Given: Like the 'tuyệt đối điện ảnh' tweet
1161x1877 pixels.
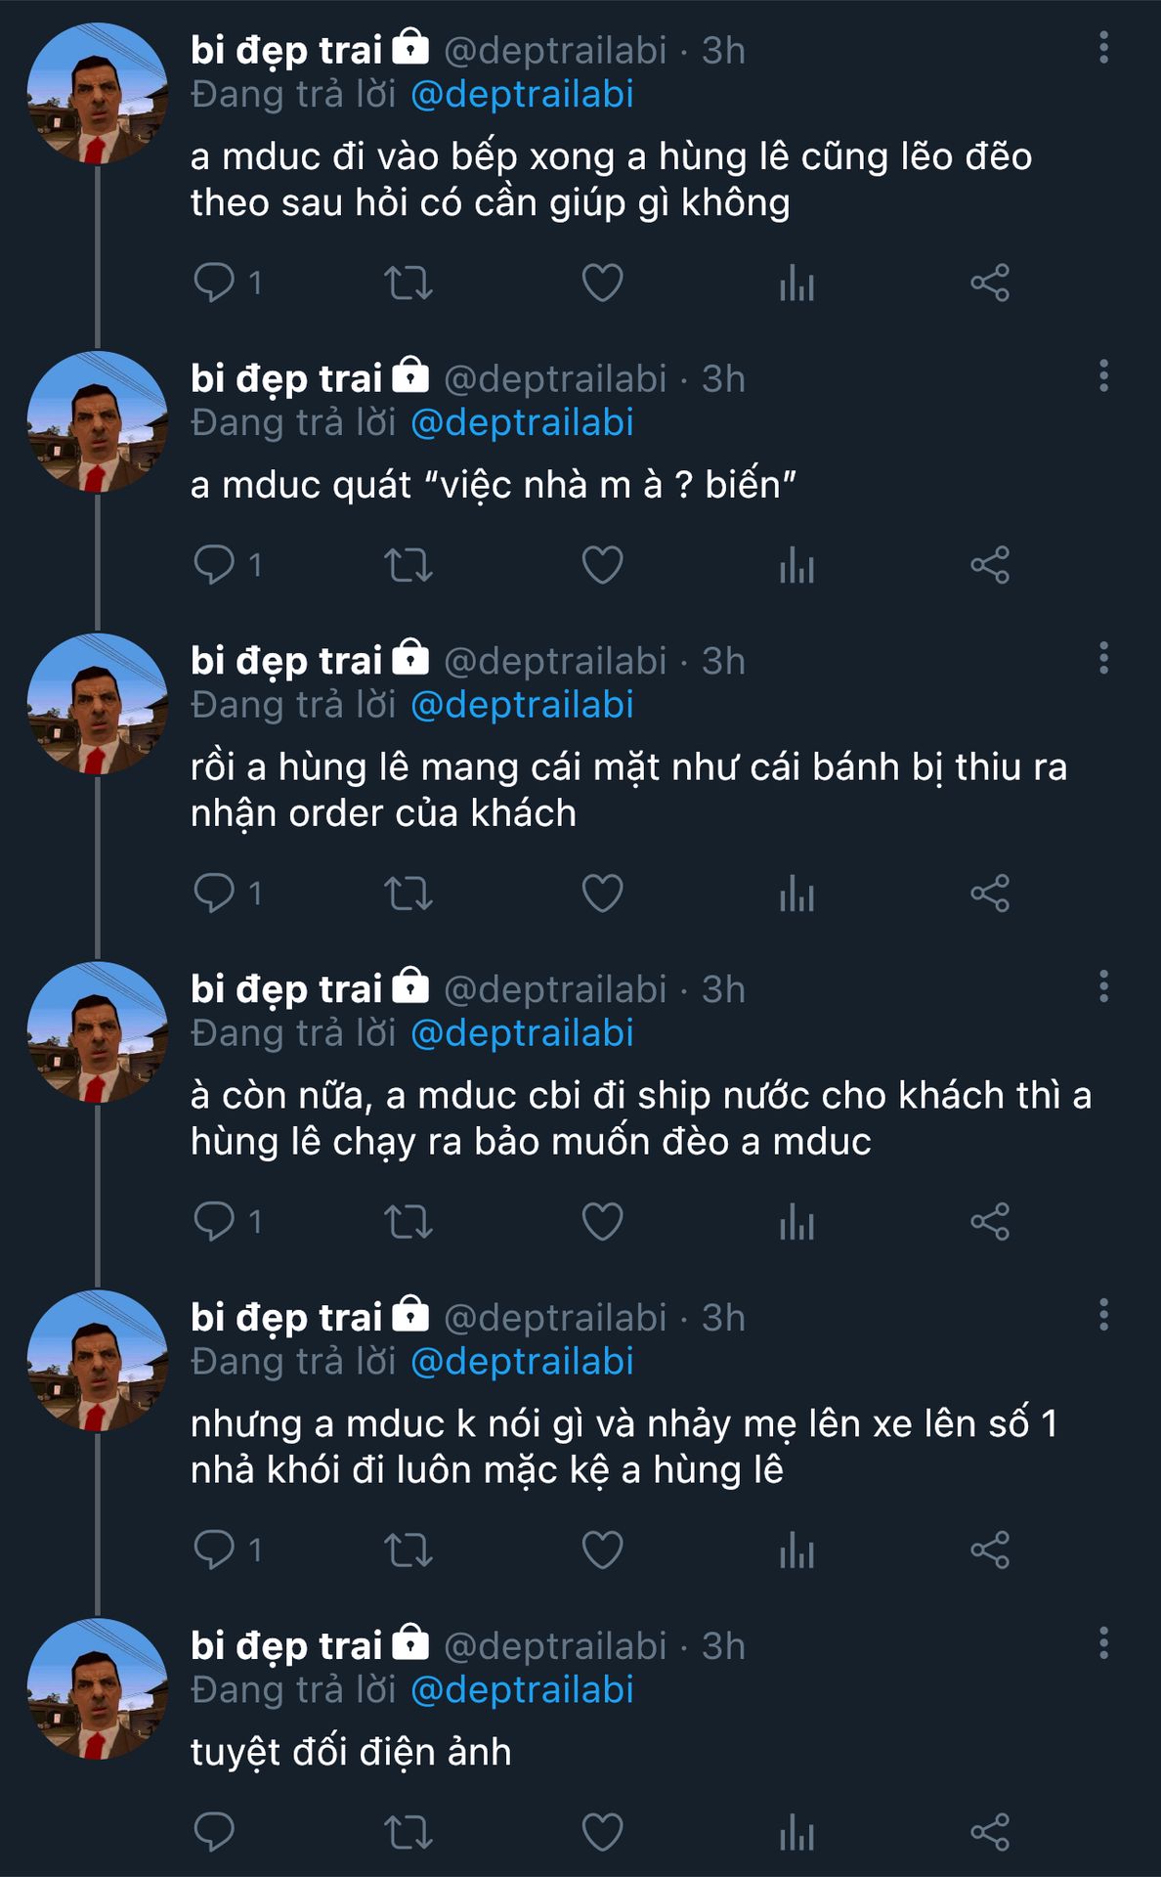Looking at the screenshot, I should tap(602, 1832).
